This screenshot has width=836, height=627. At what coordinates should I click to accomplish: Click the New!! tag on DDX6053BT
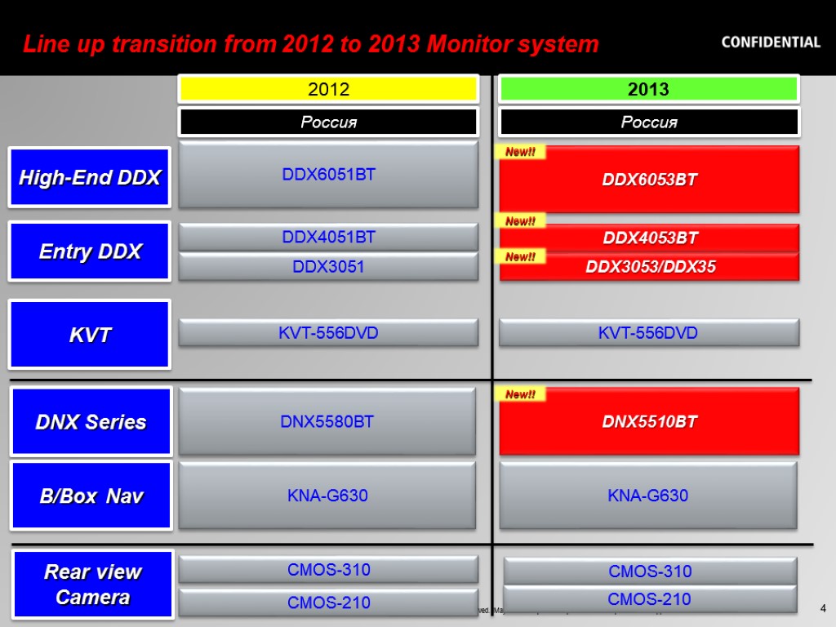tap(520, 152)
